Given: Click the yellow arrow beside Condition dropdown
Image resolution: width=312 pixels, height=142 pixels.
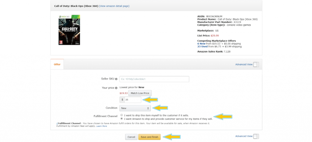Looking at the screenshot, I should pos(160,108).
